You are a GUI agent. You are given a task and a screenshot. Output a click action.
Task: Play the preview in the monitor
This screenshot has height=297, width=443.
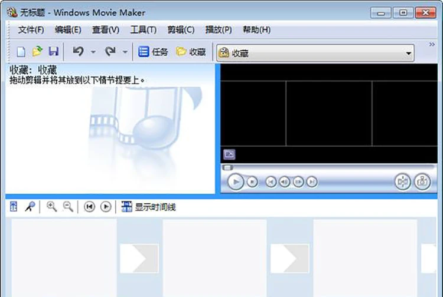click(x=236, y=181)
